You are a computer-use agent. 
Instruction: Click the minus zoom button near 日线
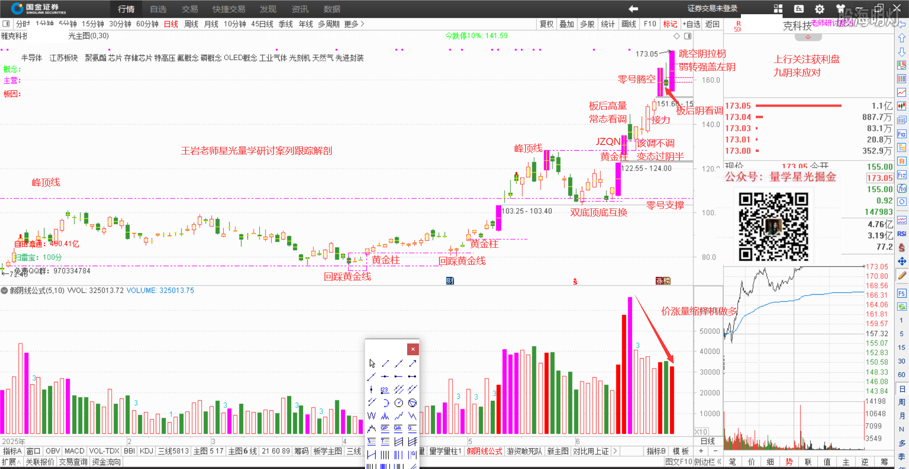[715, 451]
